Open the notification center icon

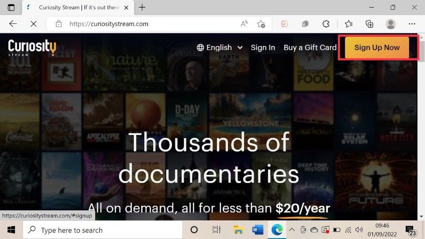click(411, 230)
